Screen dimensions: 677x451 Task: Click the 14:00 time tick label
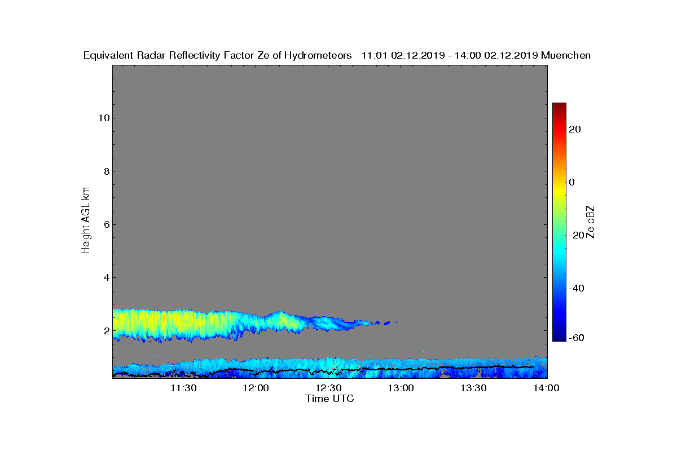(x=546, y=388)
